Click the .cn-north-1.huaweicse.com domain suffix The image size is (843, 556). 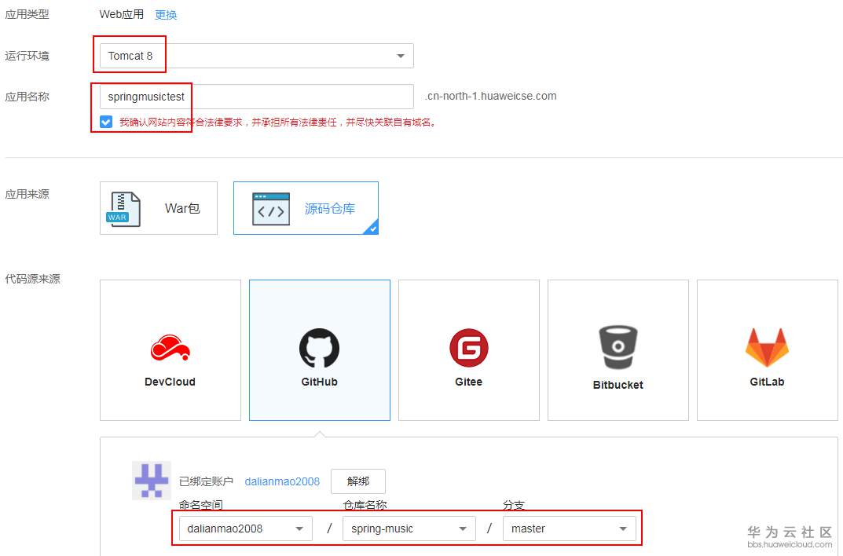pyautogui.click(x=491, y=96)
